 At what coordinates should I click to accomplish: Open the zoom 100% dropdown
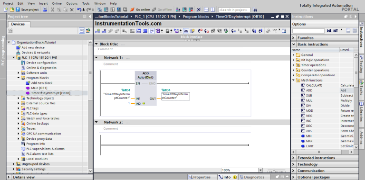[260, 170]
